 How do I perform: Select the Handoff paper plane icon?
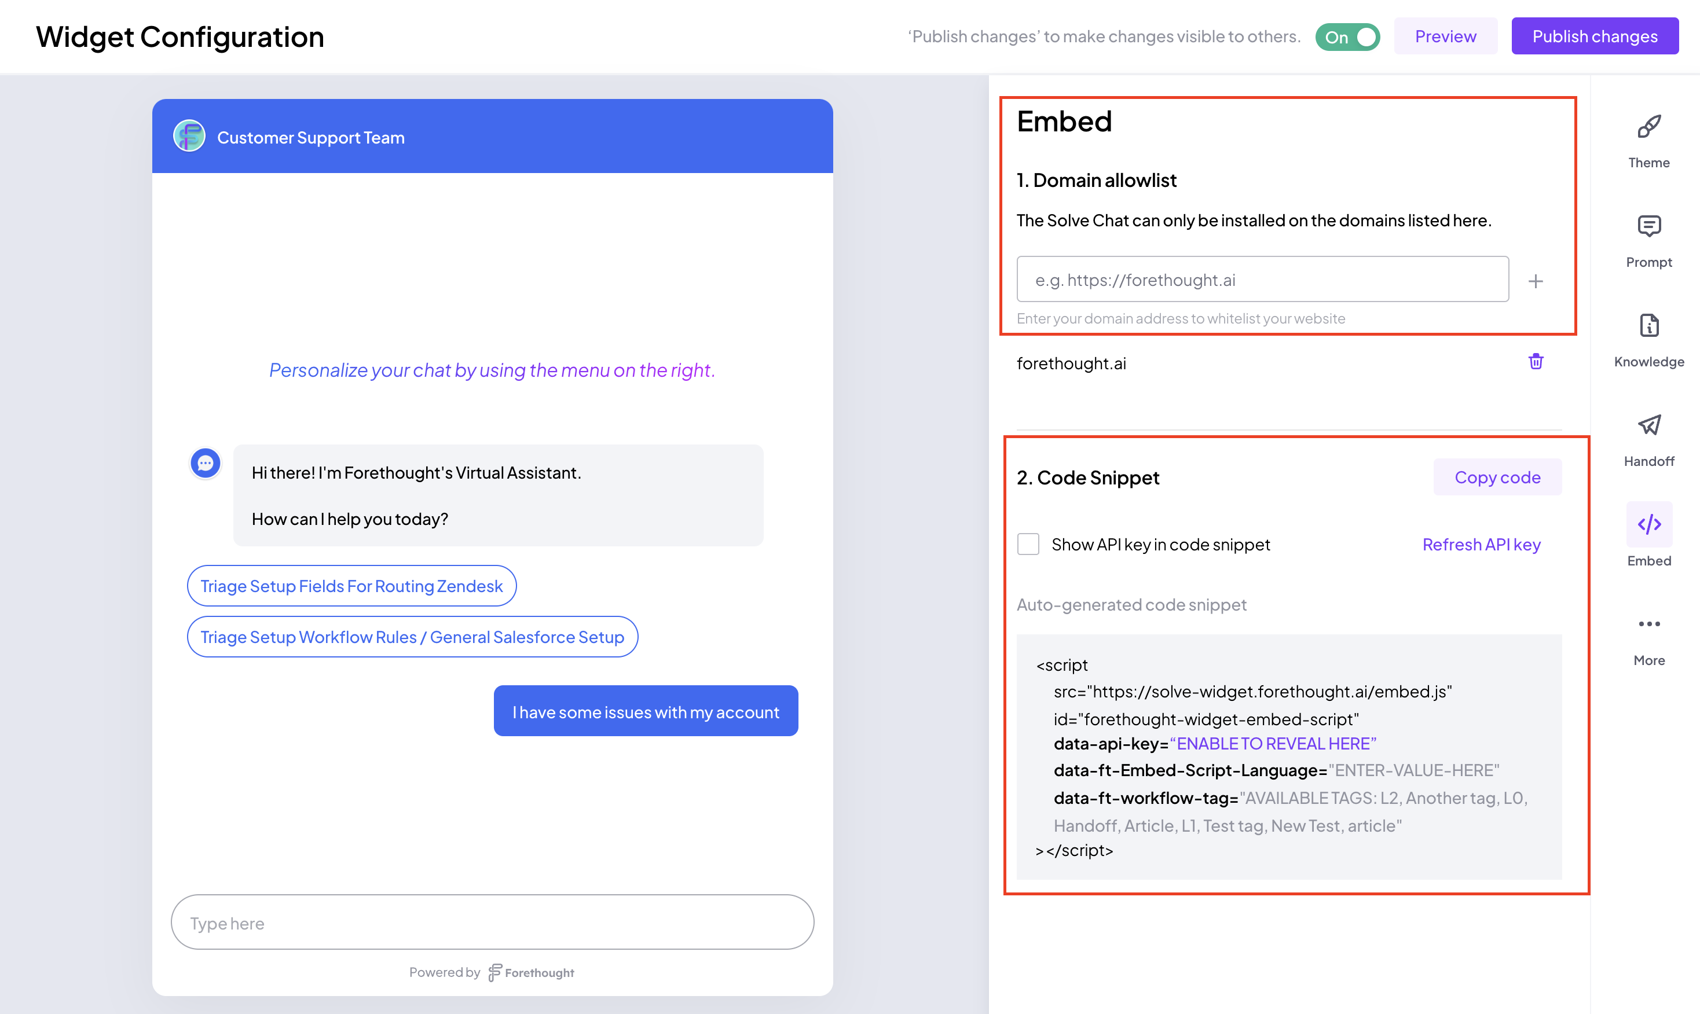click(1648, 425)
